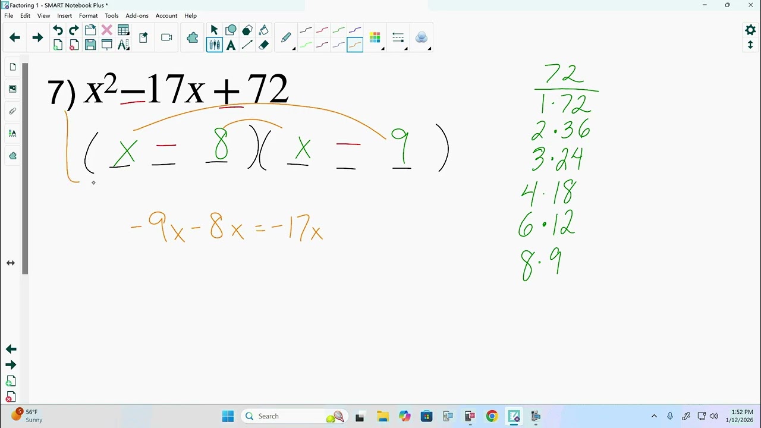The width and height of the screenshot is (761, 428).
Task: Open Measurement Tools compass icon
Action: click(123, 45)
